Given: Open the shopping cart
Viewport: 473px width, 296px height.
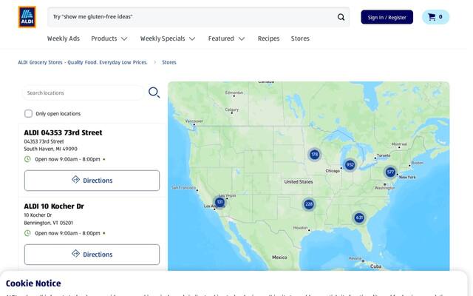Looking at the screenshot, I should click(x=435, y=17).
